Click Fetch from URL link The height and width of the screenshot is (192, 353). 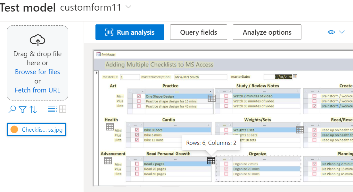point(37,90)
